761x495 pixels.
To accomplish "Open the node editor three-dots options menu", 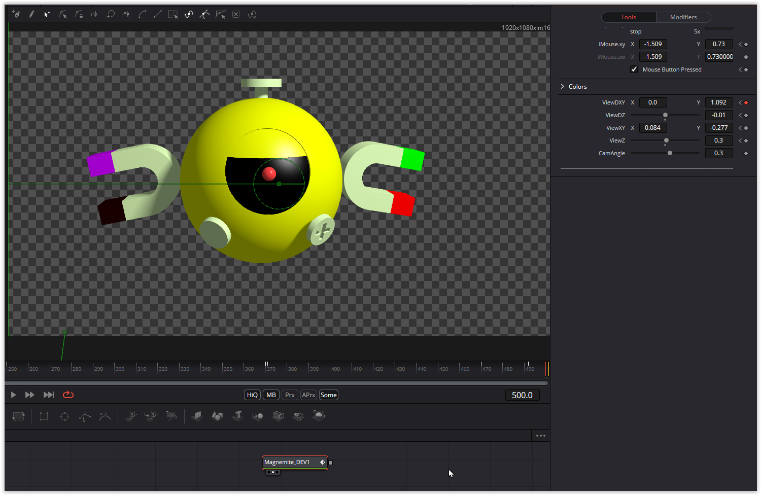I will (541, 436).
